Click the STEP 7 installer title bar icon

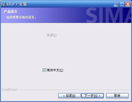pyautogui.click(x=3, y=4)
